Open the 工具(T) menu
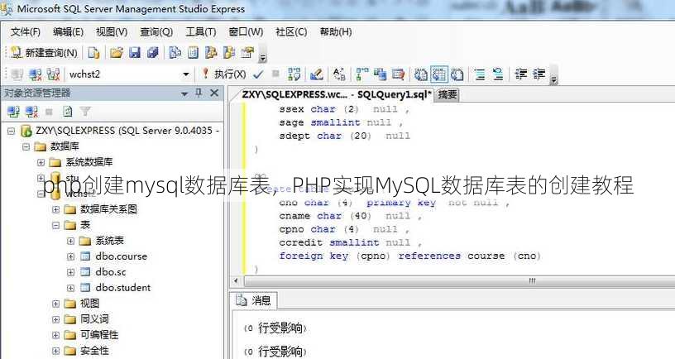Image resolution: width=675 pixels, height=359 pixels. point(201,32)
